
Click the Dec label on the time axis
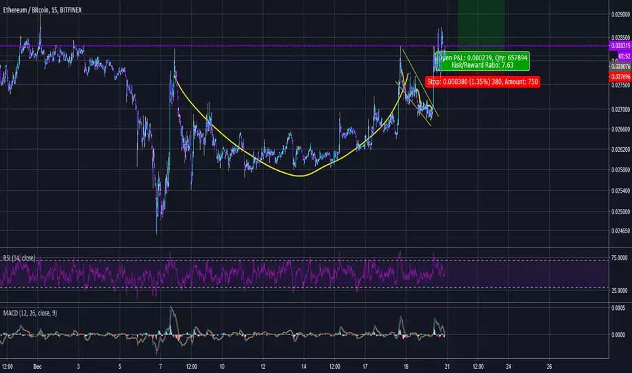pyautogui.click(x=37, y=366)
